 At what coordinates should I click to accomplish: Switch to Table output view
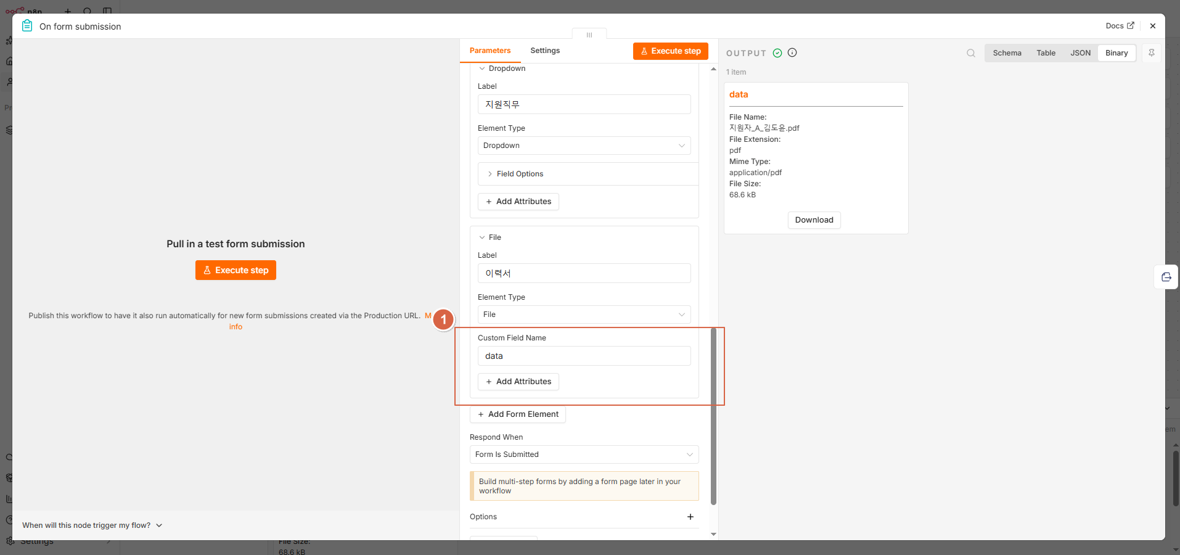(x=1046, y=53)
